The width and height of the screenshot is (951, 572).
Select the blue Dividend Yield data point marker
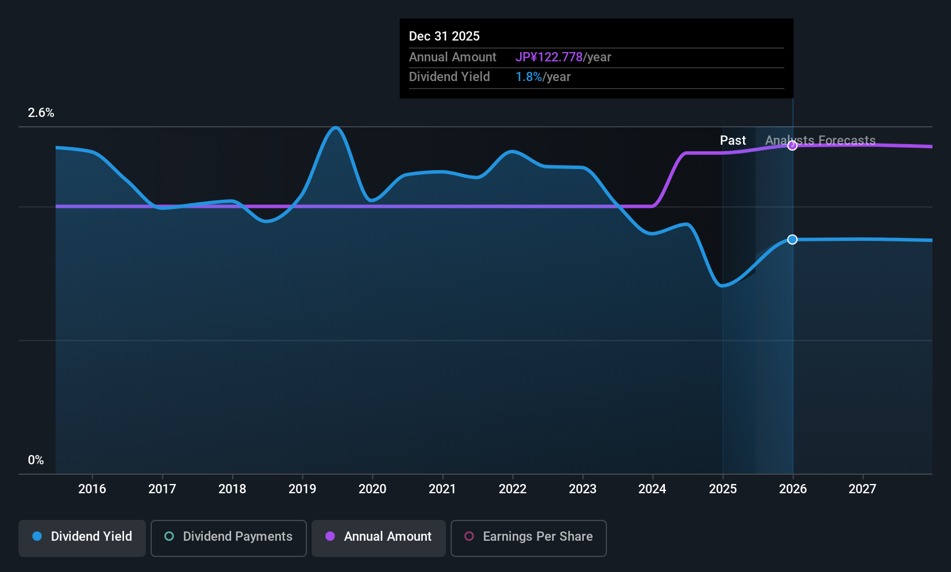pyautogui.click(x=792, y=240)
